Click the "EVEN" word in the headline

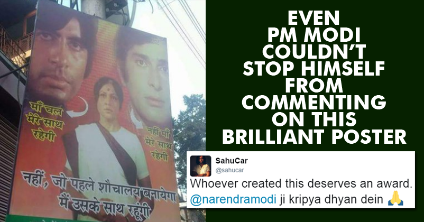point(314,19)
